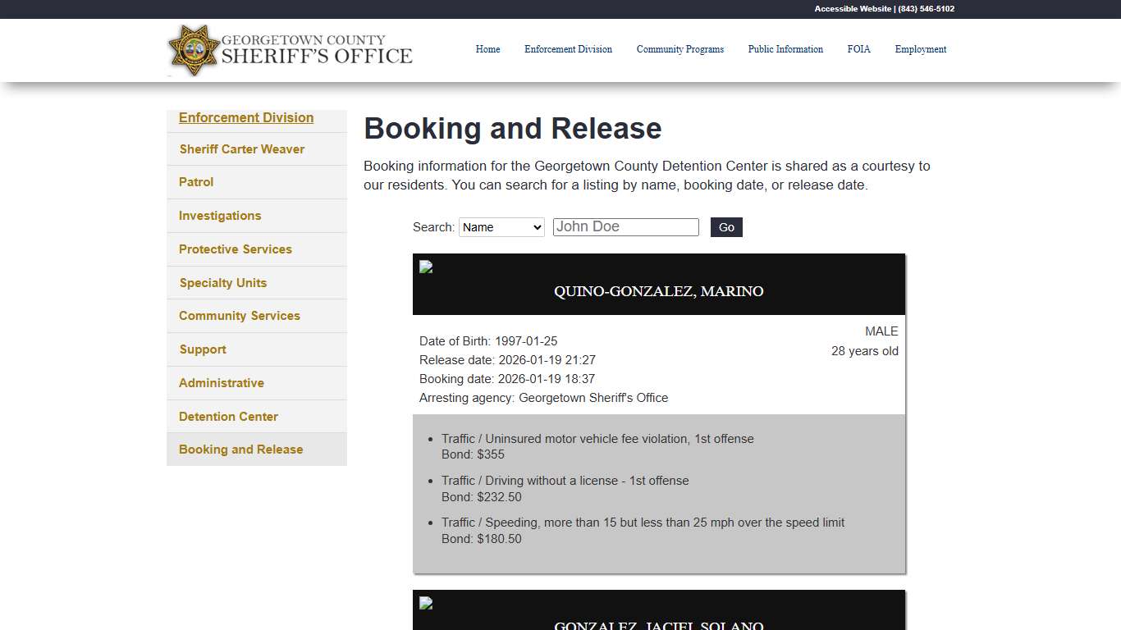
Task: Click the Sheriff Carter Weaver link
Action: click(241, 148)
